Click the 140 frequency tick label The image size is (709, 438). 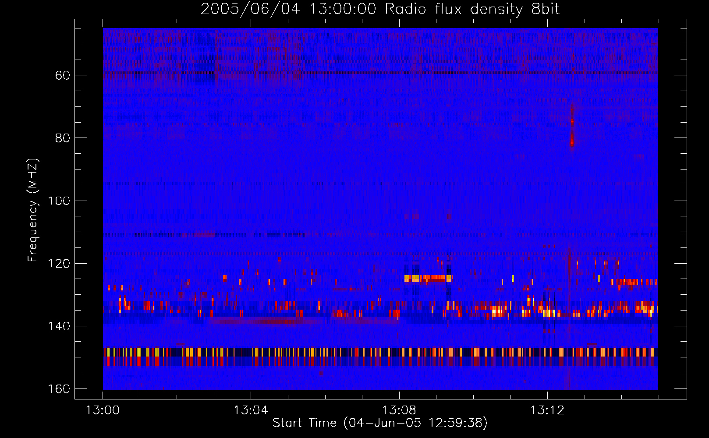point(59,326)
